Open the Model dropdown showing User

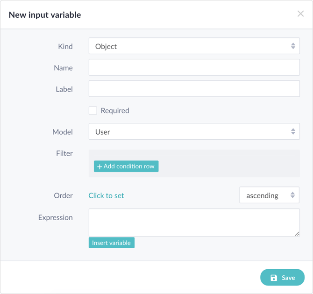tap(194, 131)
